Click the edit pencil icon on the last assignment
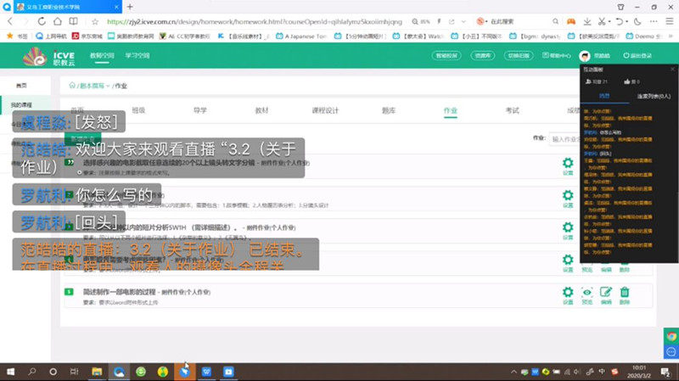This screenshot has height=381, width=679. click(606, 294)
